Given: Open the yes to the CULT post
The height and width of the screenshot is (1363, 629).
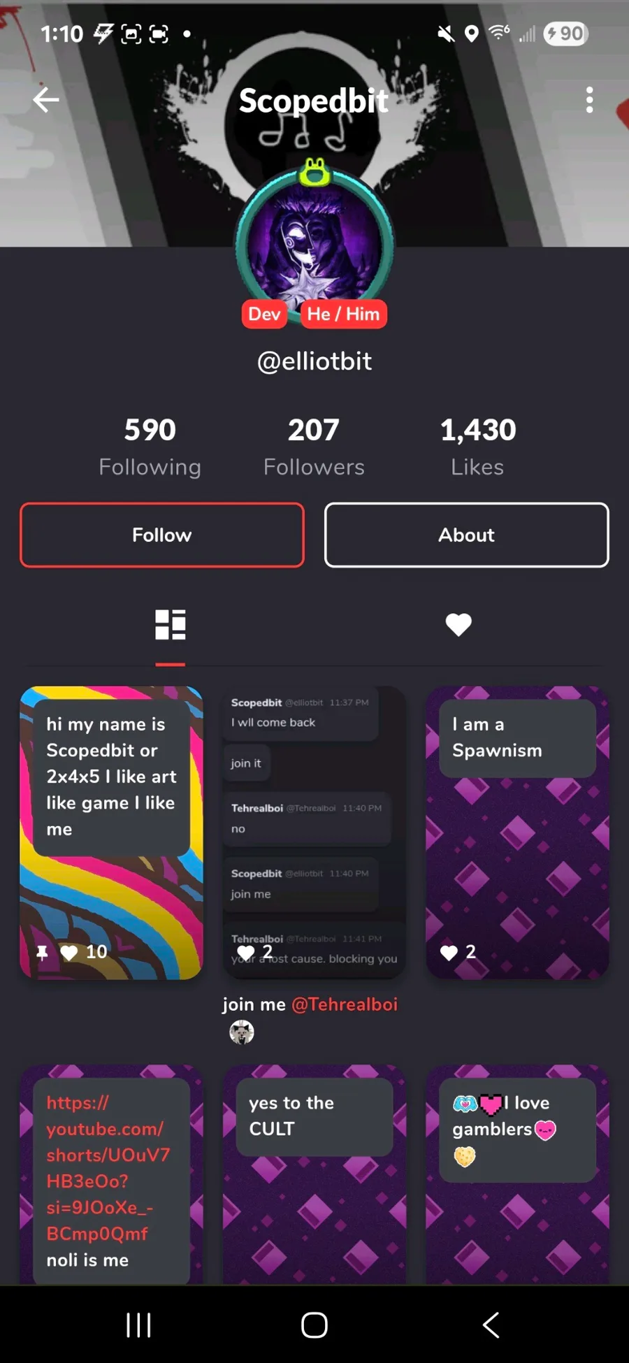Looking at the screenshot, I should click(314, 1174).
